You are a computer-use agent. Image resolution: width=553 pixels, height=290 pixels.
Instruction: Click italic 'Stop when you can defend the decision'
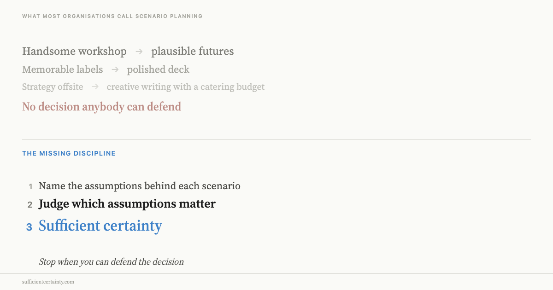click(112, 262)
